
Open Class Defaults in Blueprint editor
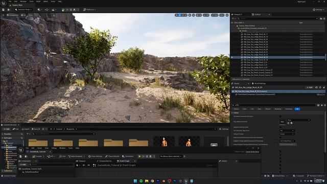point(112,156)
